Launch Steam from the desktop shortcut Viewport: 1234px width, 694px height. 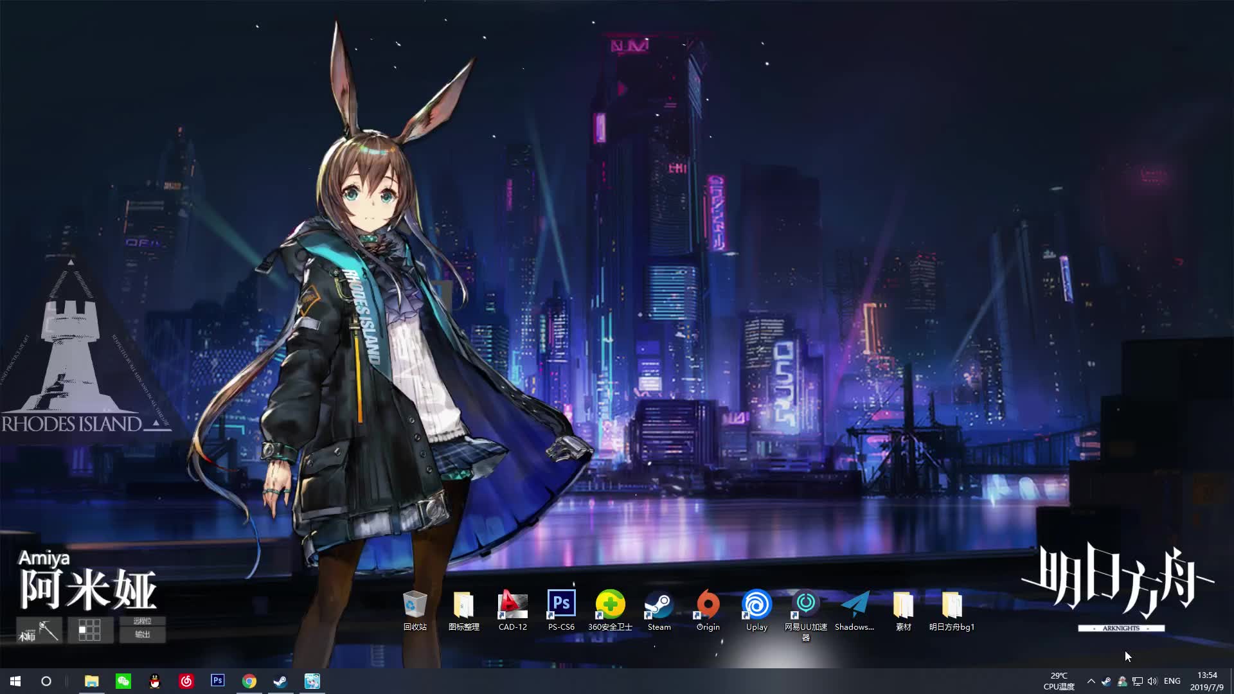659,610
